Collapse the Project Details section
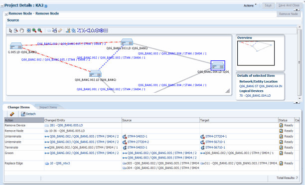Screen dimensions: 305x185 (2, 6)
